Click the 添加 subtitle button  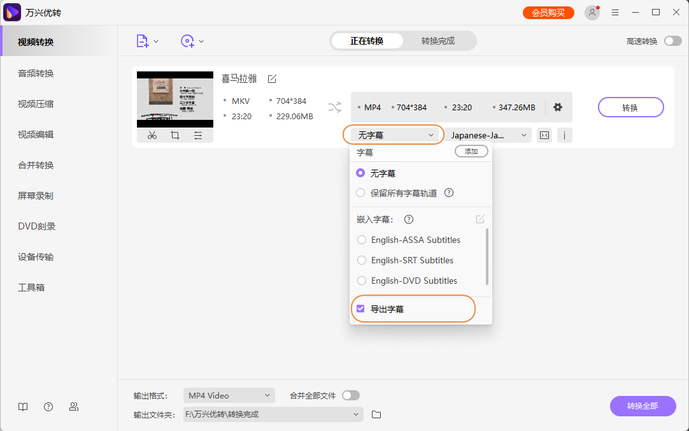pos(471,151)
